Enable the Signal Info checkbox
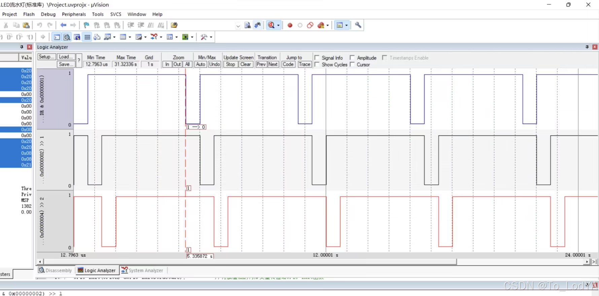 [x=317, y=58]
